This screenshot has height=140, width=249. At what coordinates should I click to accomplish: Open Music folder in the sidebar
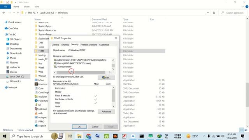(11, 58)
